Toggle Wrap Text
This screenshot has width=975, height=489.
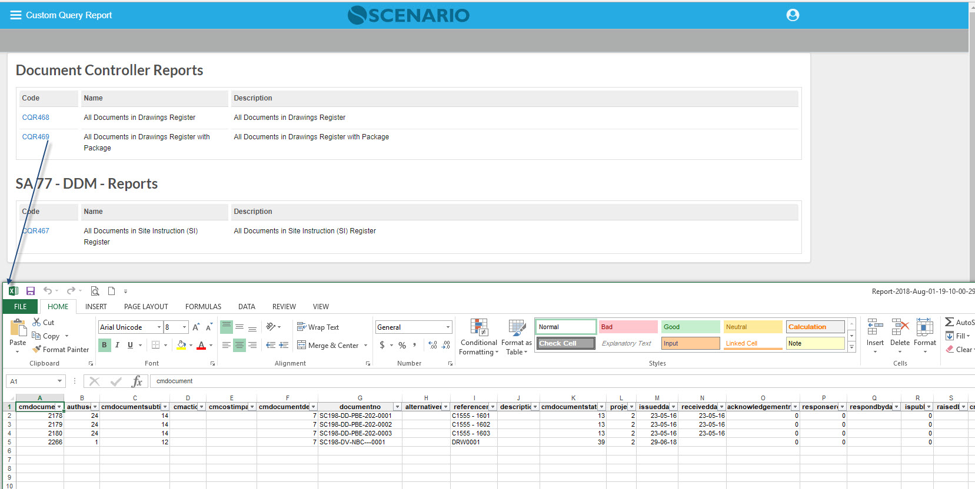click(x=318, y=327)
